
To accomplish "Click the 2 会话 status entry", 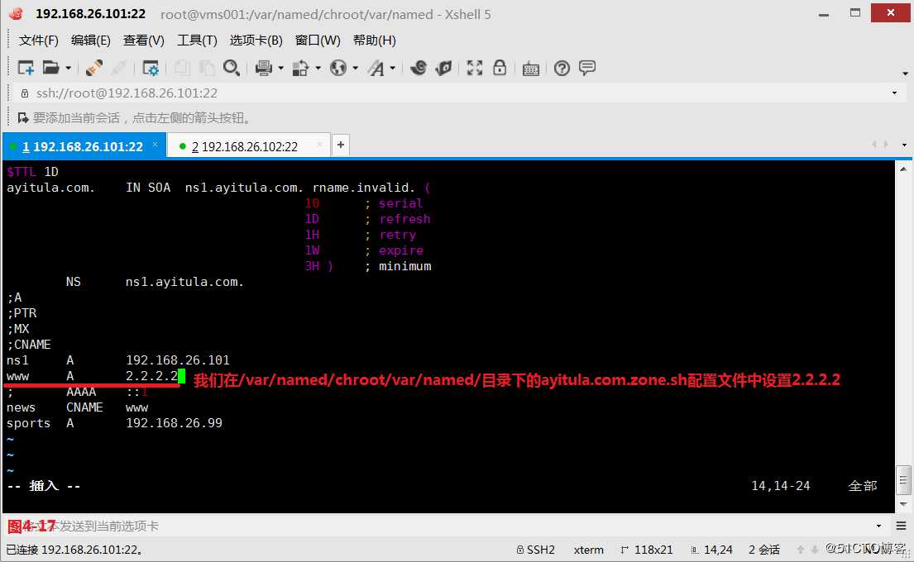I will tap(764, 550).
